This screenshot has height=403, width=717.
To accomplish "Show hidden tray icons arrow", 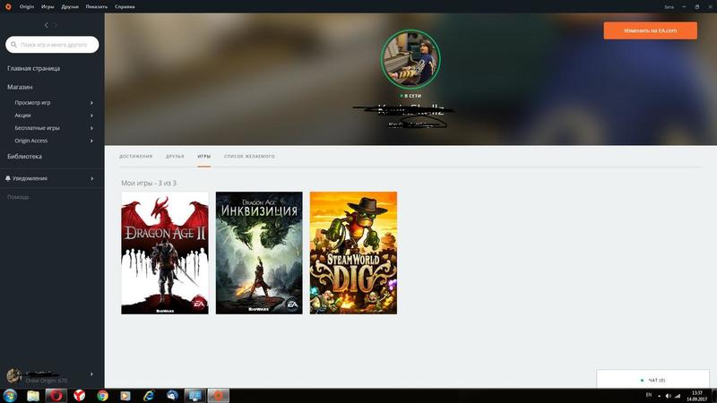I will point(659,396).
